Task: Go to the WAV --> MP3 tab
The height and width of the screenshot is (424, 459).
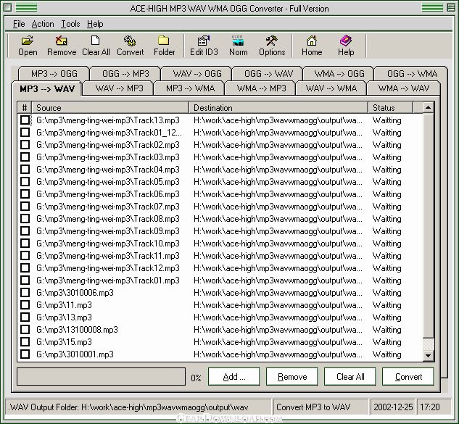Action: pyautogui.click(x=119, y=88)
